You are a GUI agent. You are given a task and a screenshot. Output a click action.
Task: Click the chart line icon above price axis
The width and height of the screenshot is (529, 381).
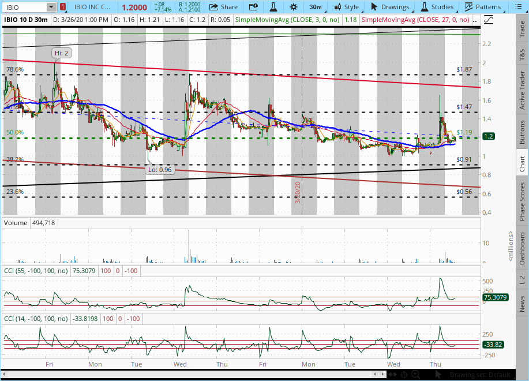(x=489, y=19)
